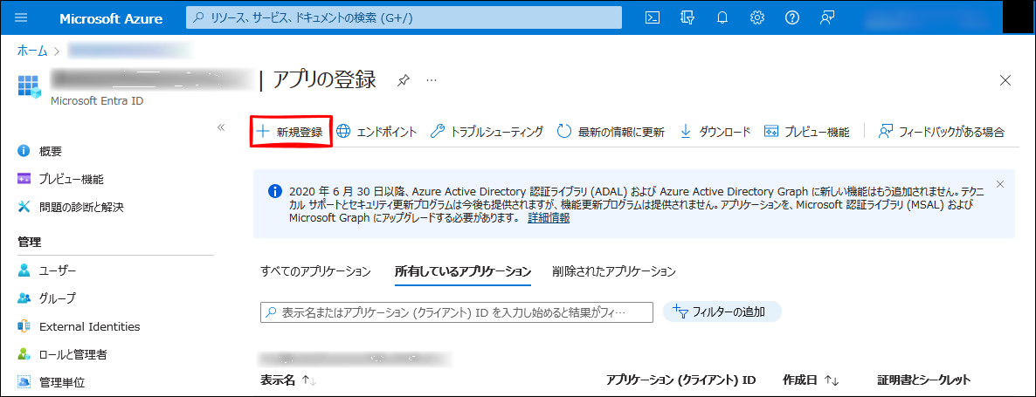Screen dimensions: 1036x397
Task: Open the feedback icon in top header
Action: (x=827, y=17)
